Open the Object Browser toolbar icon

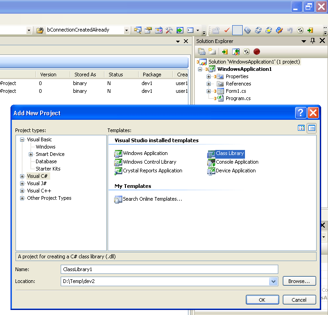point(159,30)
